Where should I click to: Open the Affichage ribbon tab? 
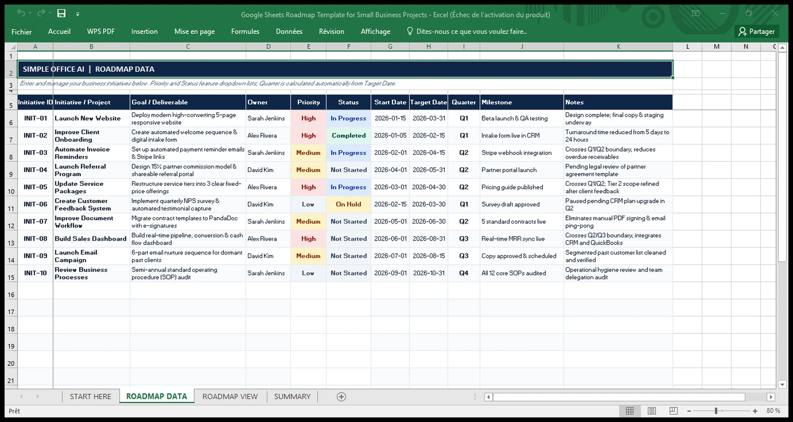375,31
